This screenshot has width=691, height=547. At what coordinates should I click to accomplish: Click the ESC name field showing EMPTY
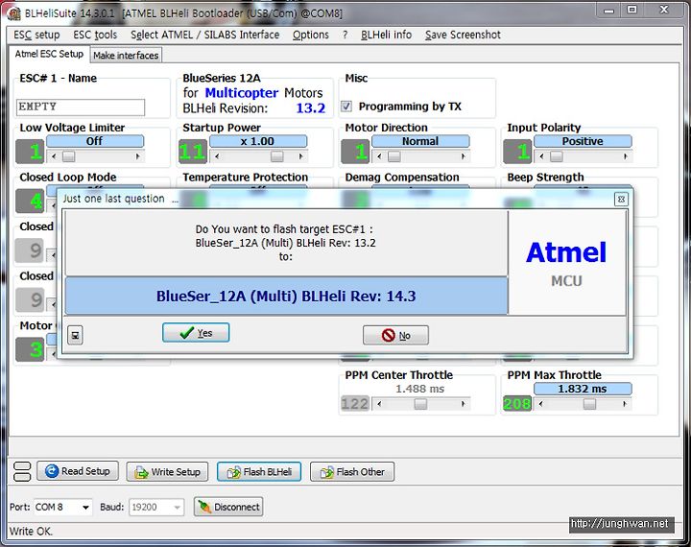tap(81, 107)
